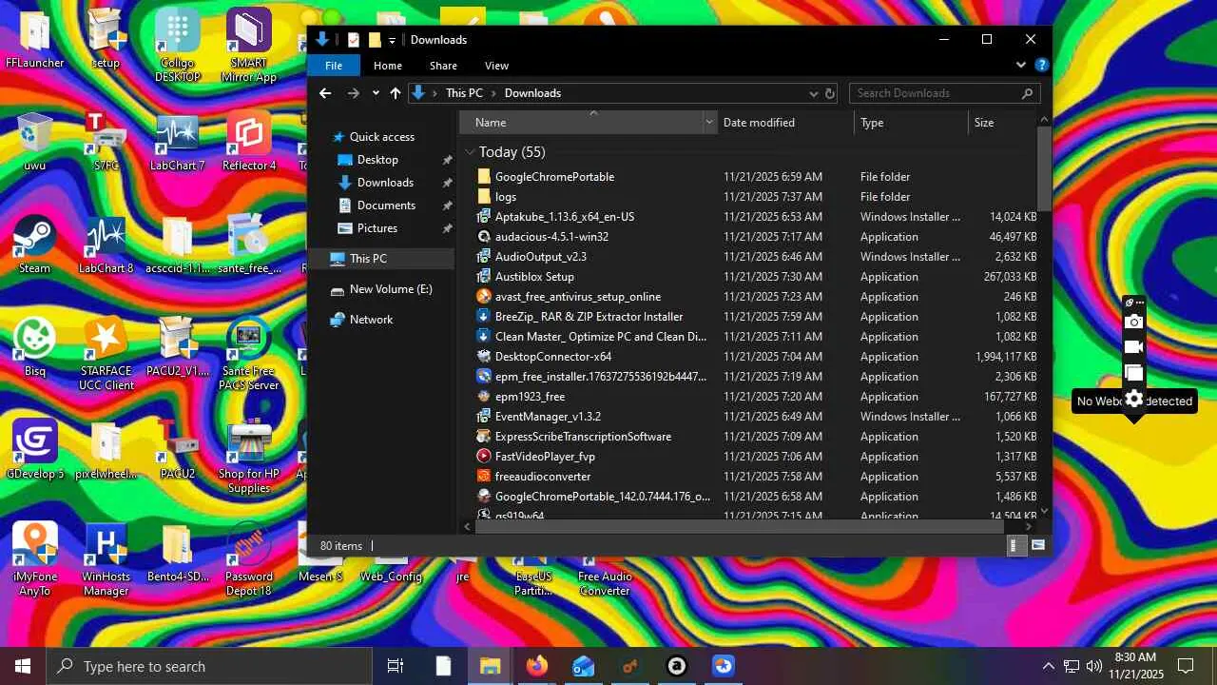Select the STARFACE UCC Client desktop icon
This screenshot has height=685, width=1217.
(106, 354)
